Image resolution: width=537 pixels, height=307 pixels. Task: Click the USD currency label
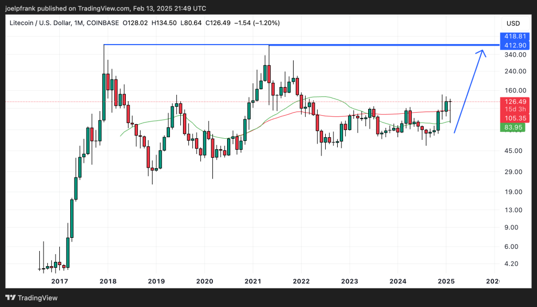click(x=513, y=23)
